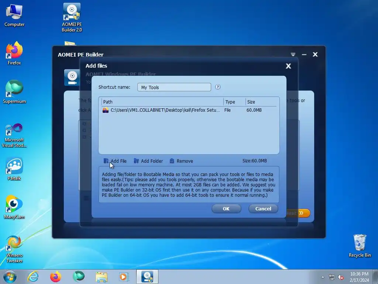
Task: Open the network tray icon
Action: point(332,277)
